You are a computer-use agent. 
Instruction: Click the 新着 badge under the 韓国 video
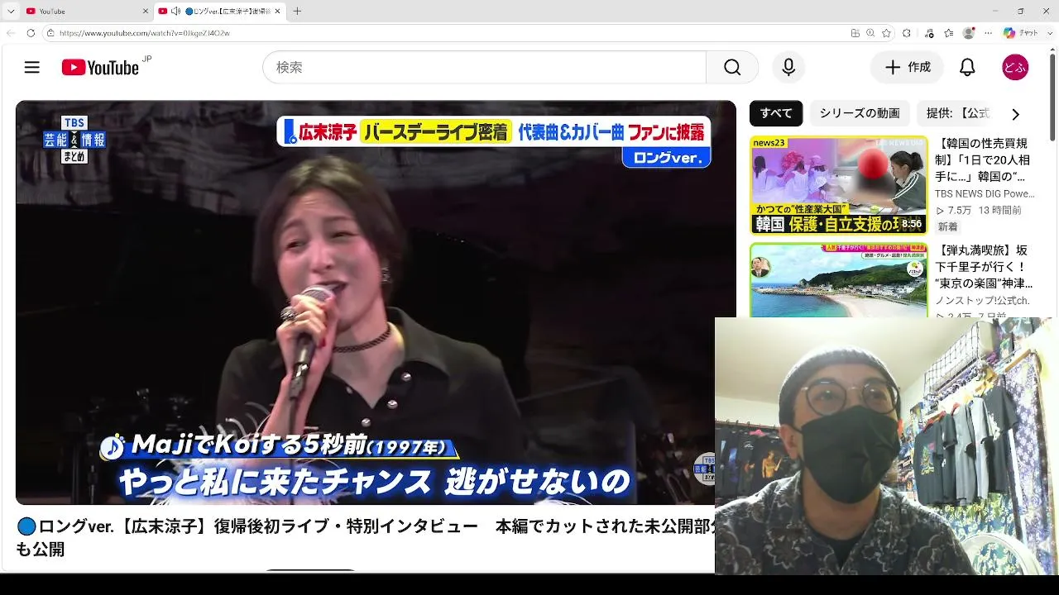[947, 226]
